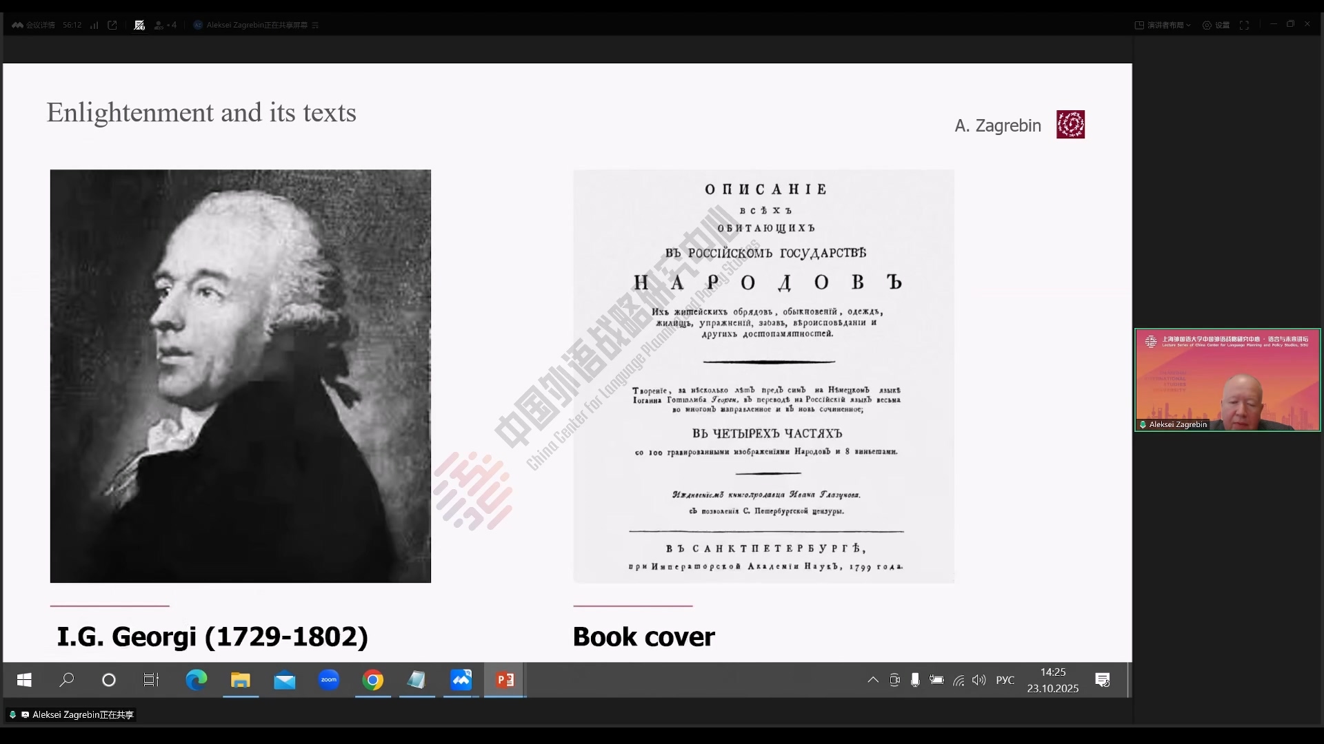Switch the РУС keyboard language indicator
Image resolution: width=1324 pixels, height=744 pixels.
tap(1005, 680)
